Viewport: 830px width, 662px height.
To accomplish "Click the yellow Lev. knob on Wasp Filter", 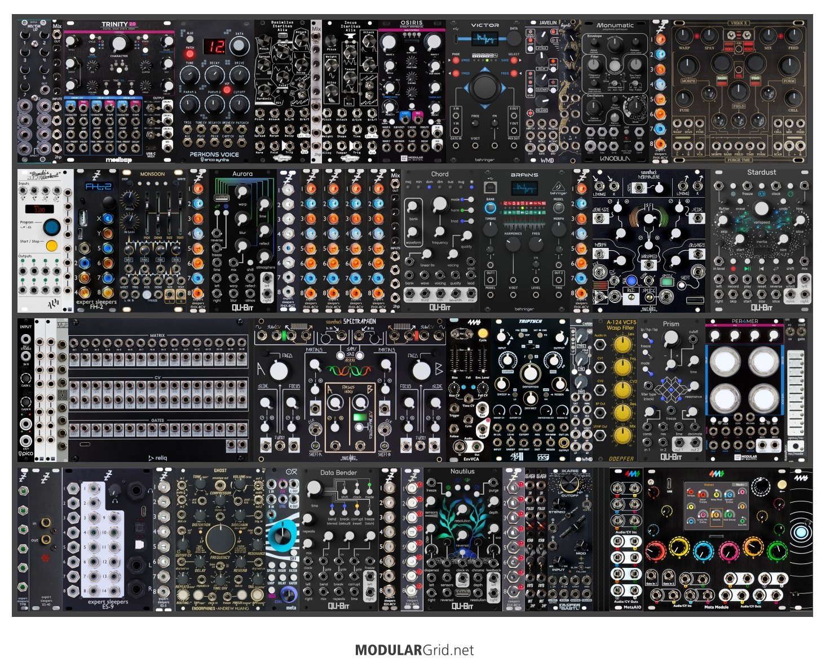I will tap(622, 344).
